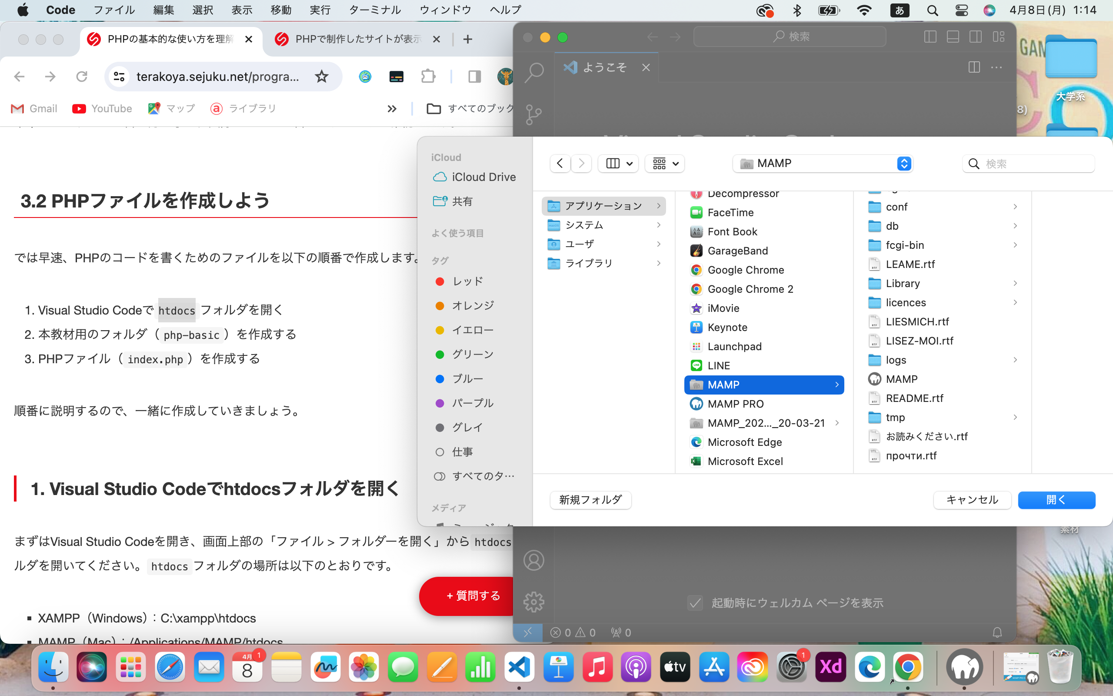Open Finder from the Dock
This screenshot has width=1113, height=696.
pos(53,667)
